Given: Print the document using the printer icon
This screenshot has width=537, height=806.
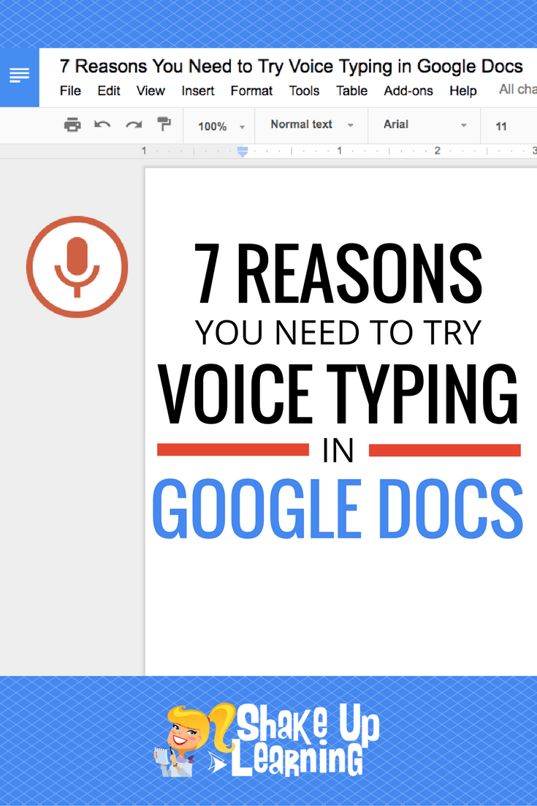Looking at the screenshot, I should point(72,125).
